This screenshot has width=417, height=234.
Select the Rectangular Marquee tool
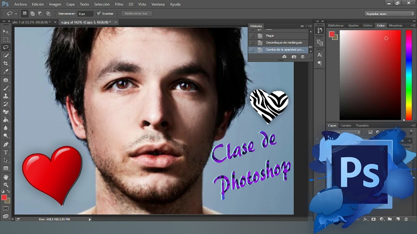pyautogui.click(x=6, y=39)
